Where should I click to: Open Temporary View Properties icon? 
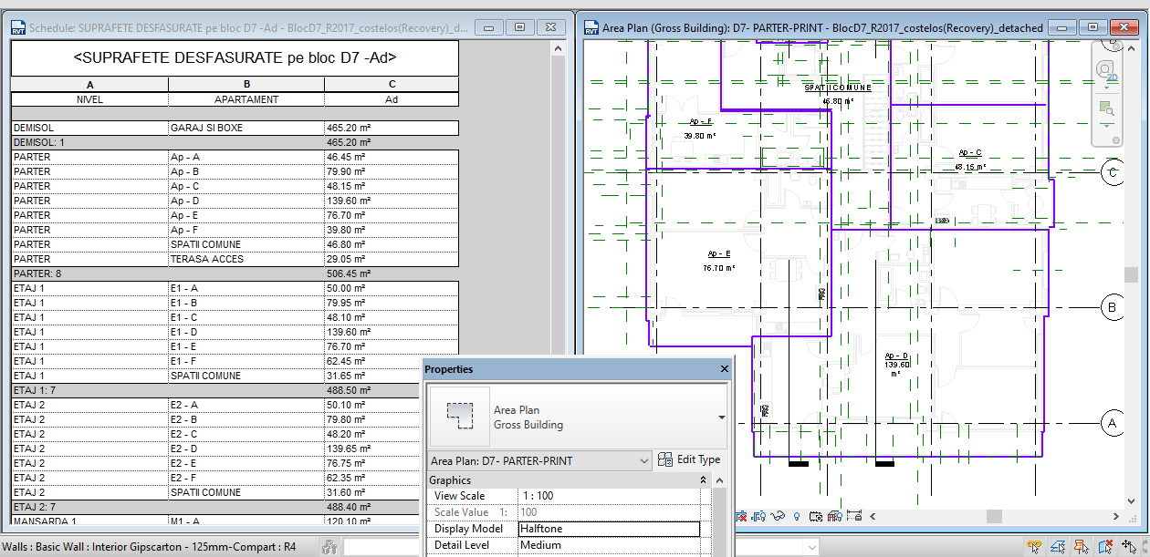(816, 516)
